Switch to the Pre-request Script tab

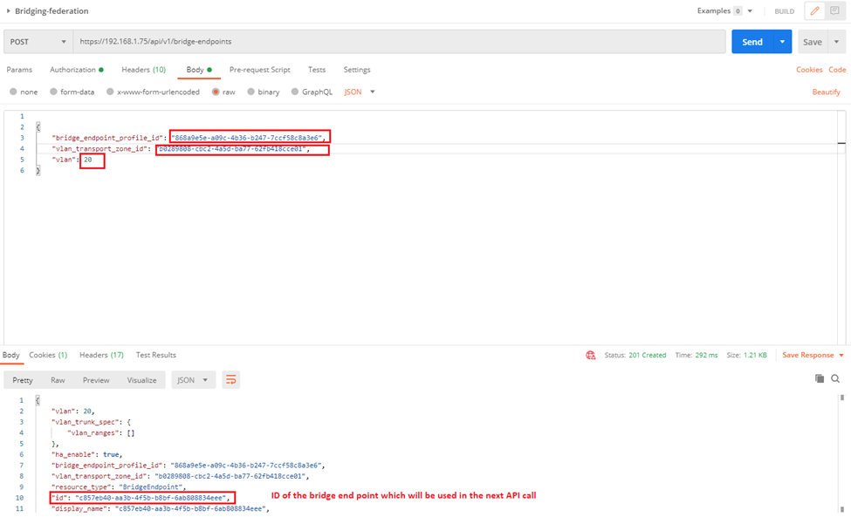tap(259, 70)
